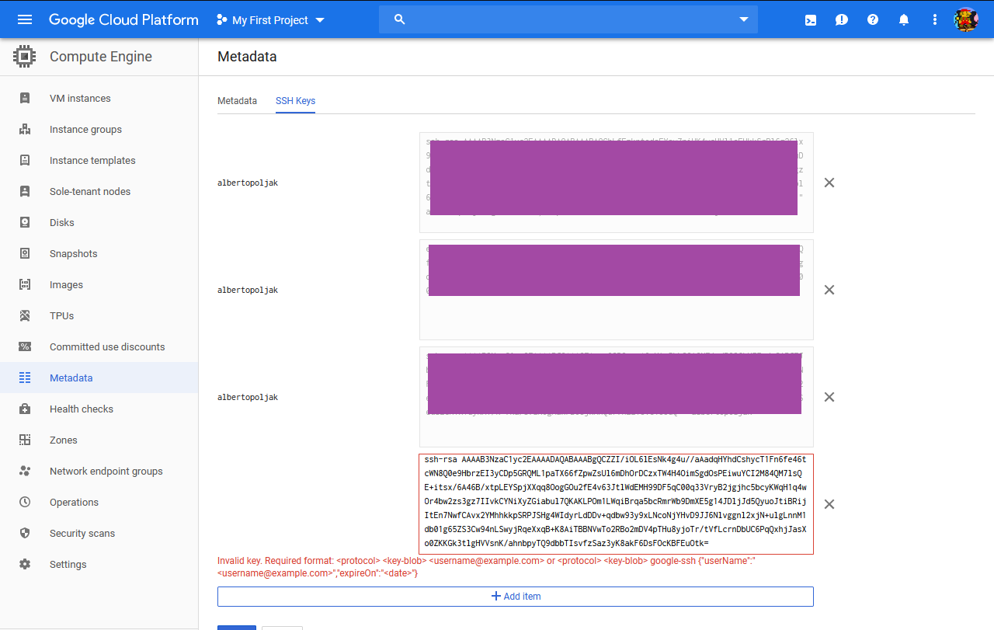994x630 pixels.
Task: Open Snapshots page
Action: (74, 254)
